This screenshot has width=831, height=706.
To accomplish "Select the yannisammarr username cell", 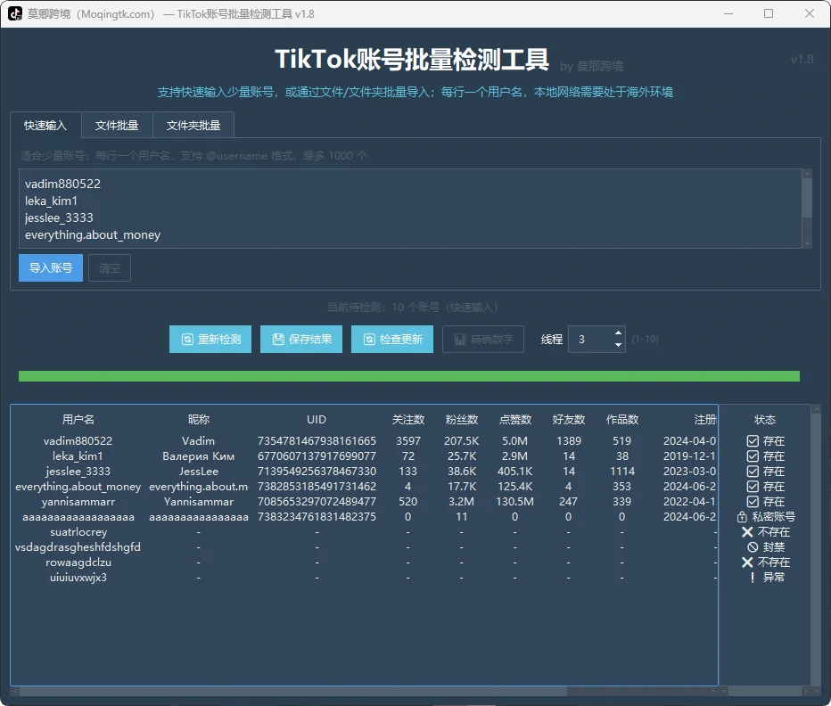I will 78,502.
